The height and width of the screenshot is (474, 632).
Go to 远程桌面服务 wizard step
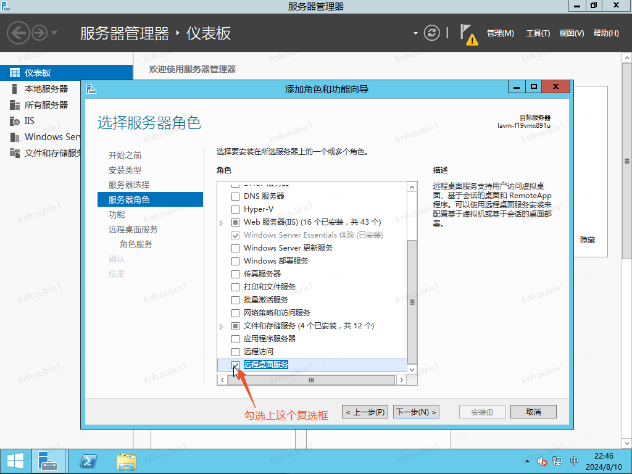(x=133, y=230)
